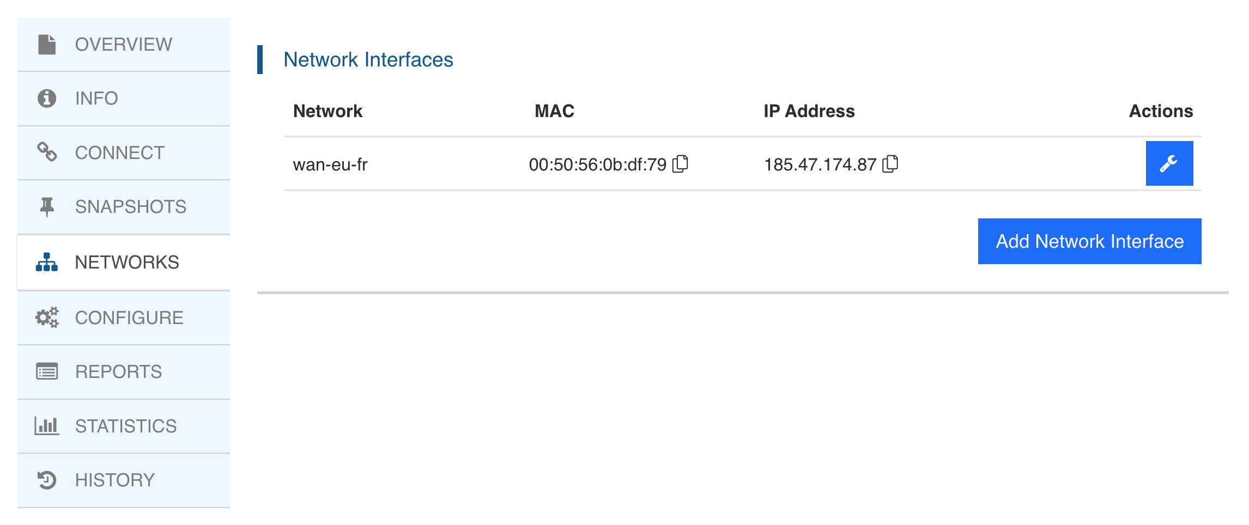
Task: Switch to the Statistics page
Action: click(126, 426)
